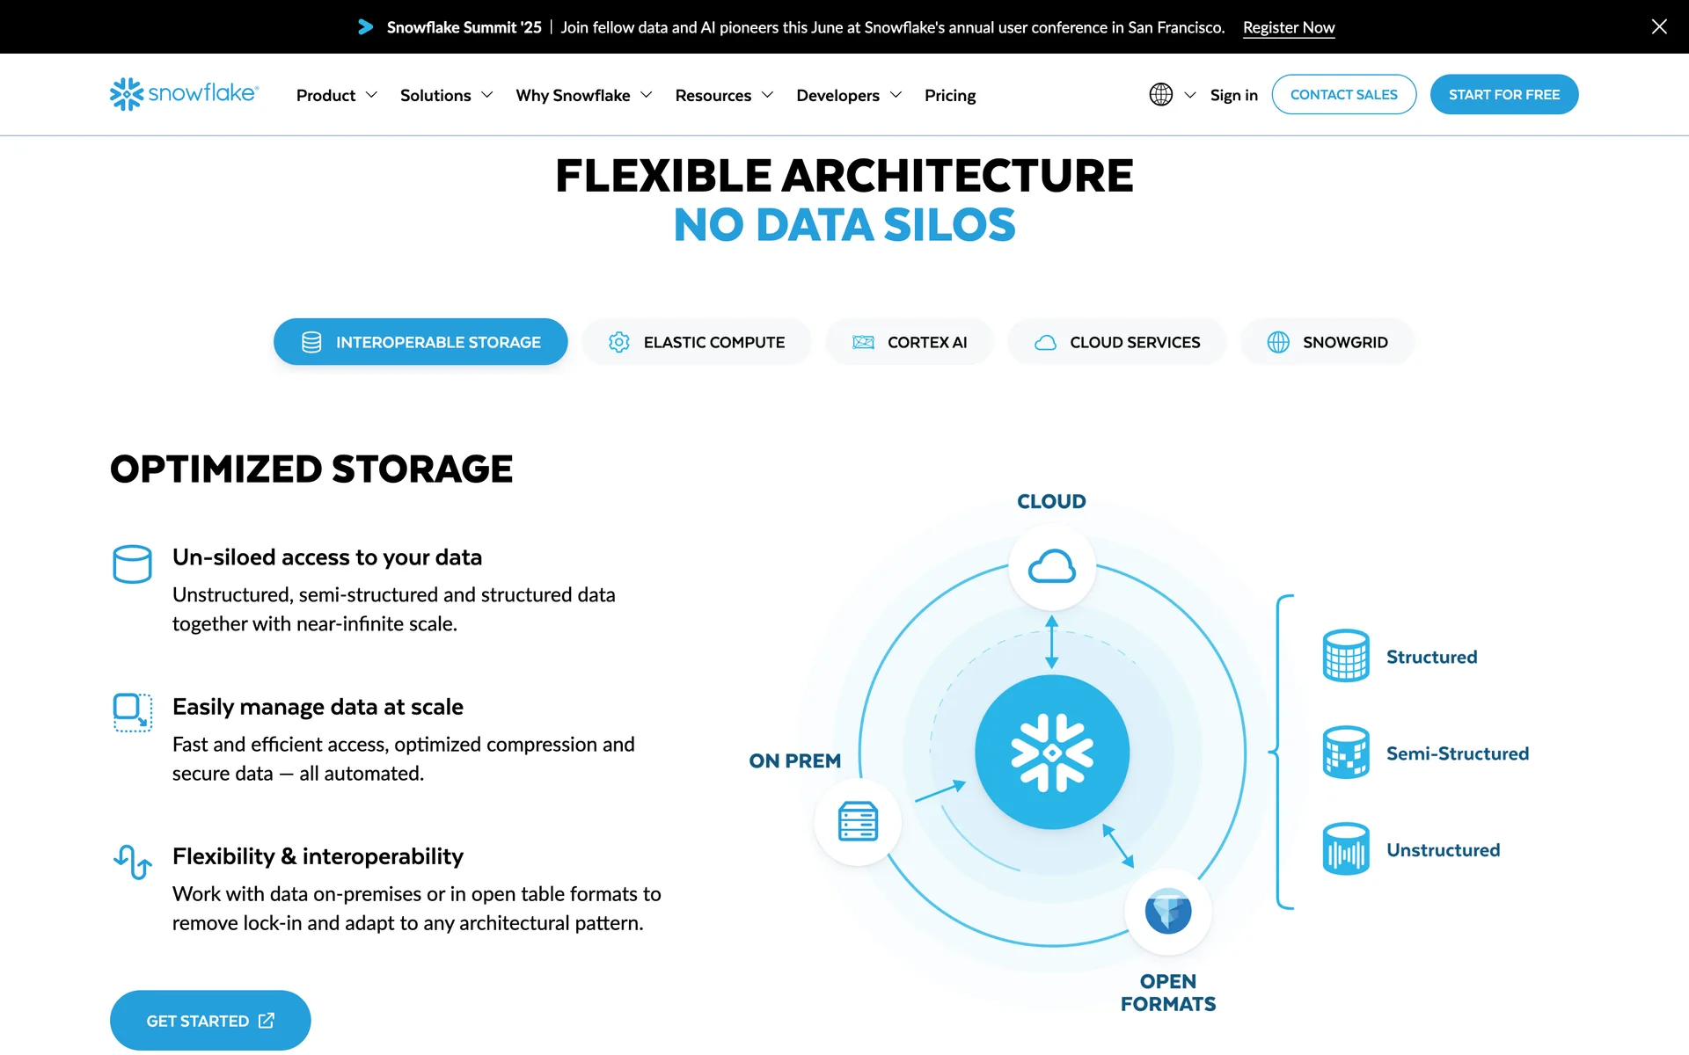
Task: Expand the Product navigation dropdown
Action: tap(337, 95)
